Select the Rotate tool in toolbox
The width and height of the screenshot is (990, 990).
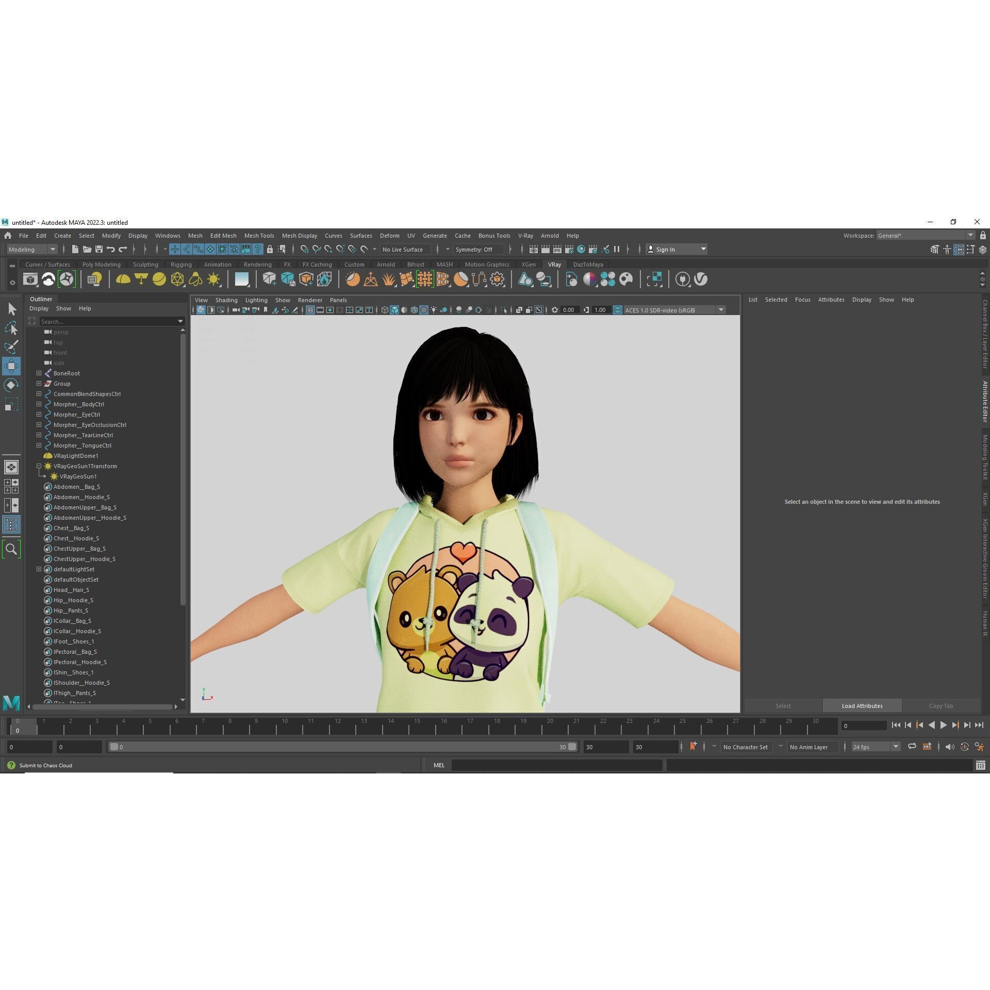click(11, 385)
